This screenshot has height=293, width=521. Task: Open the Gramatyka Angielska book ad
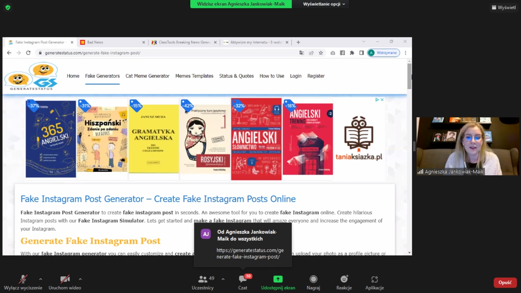(154, 139)
